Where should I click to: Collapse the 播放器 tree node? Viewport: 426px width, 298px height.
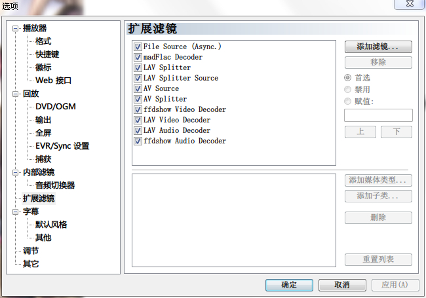click(16, 29)
